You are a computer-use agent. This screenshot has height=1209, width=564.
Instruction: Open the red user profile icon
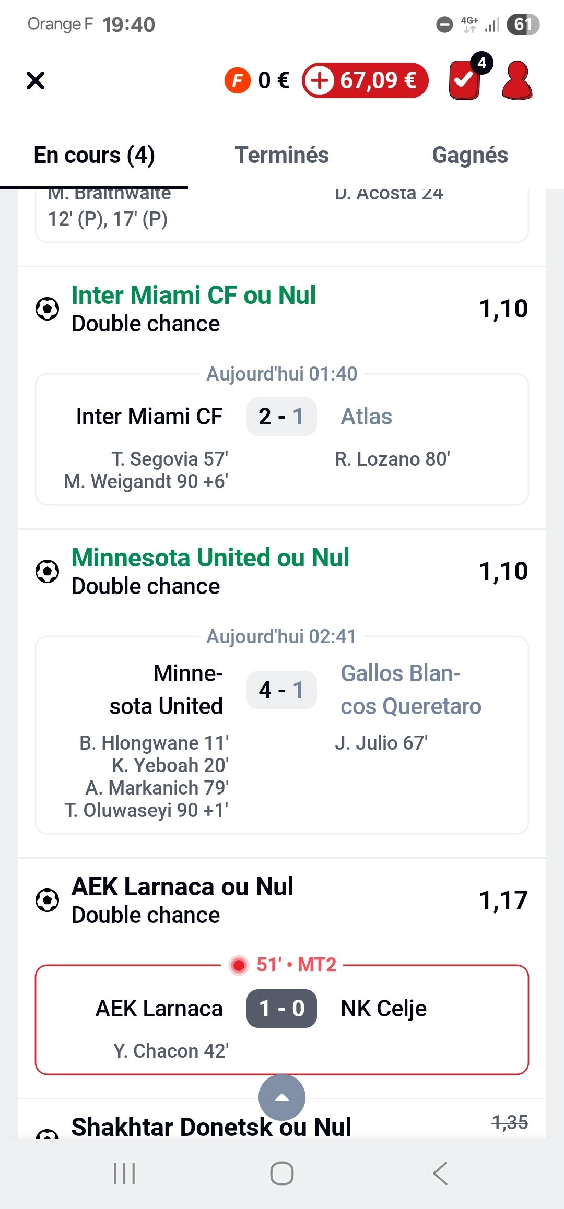pos(516,80)
